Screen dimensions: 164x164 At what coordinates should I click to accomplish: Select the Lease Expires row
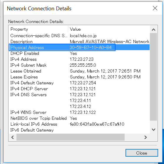79,77
